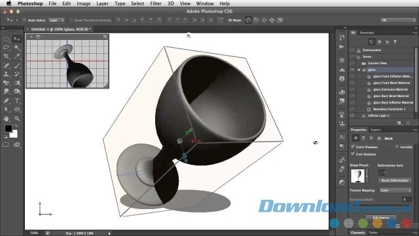The height and width of the screenshot is (236, 419).
Task: Toggle visibility of the glass mesh
Action: (352, 70)
